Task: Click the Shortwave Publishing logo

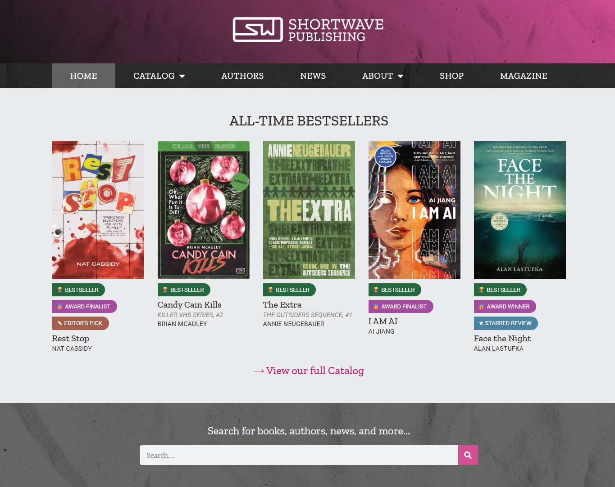Action: (308, 30)
